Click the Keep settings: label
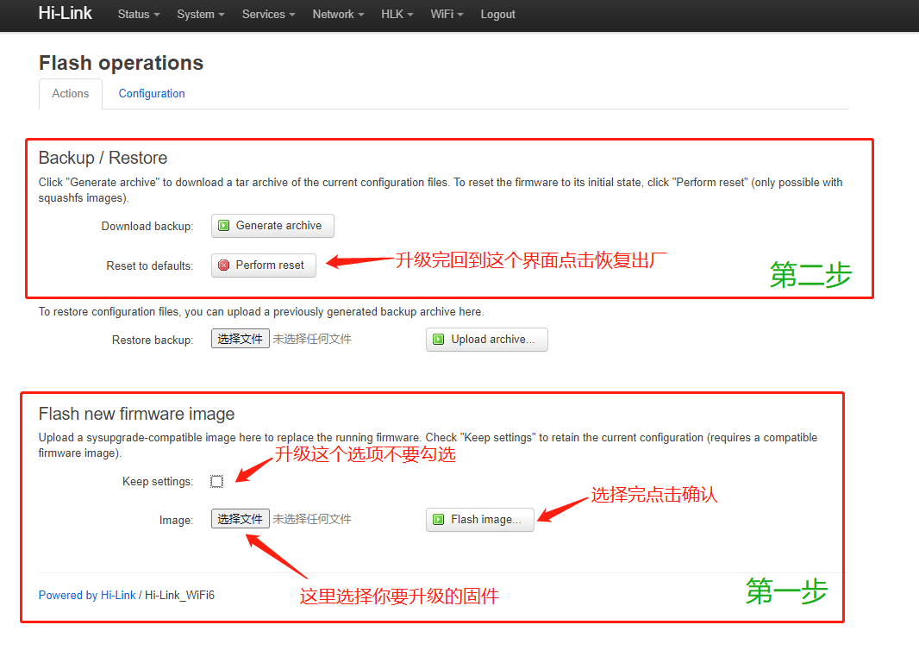919x656 pixels. point(158,481)
